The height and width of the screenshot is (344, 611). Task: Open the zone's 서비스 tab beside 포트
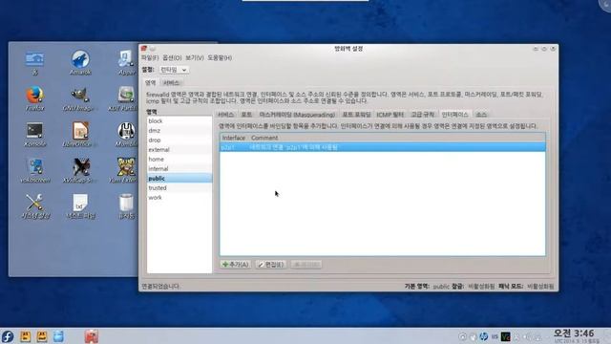(x=225, y=115)
